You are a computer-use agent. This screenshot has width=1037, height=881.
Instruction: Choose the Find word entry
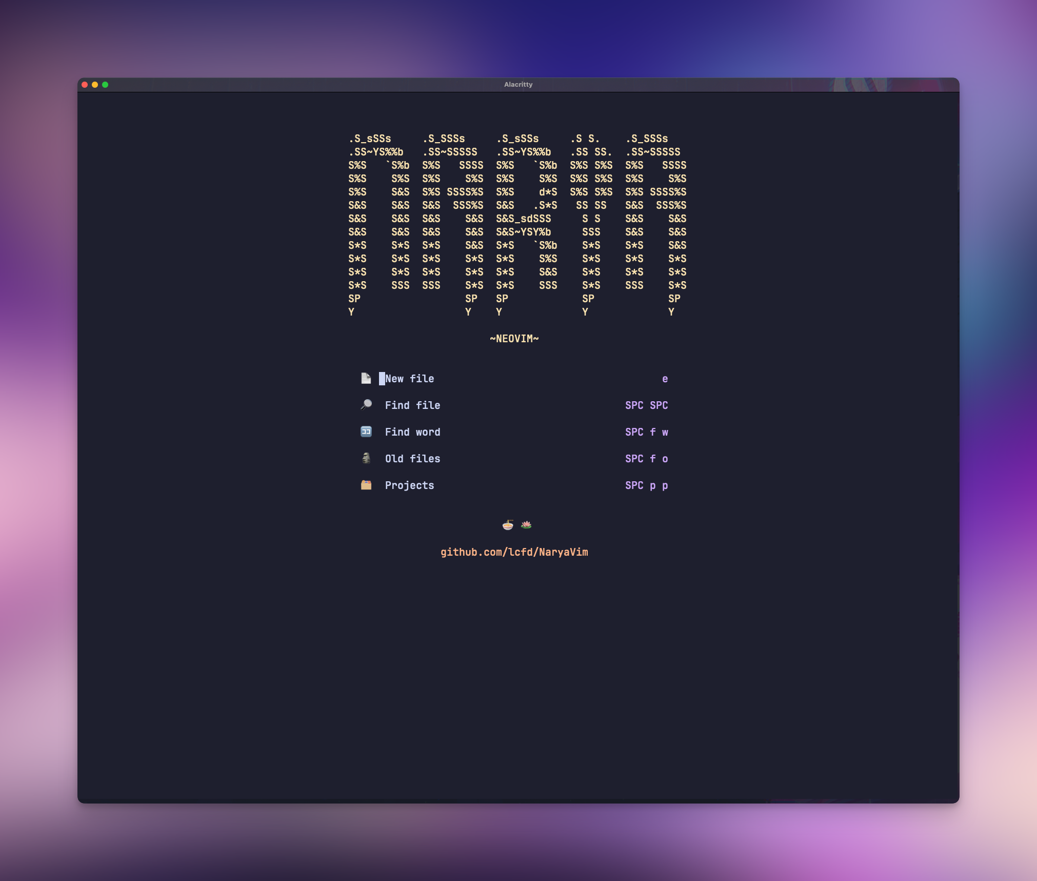[x=412, y=432]
